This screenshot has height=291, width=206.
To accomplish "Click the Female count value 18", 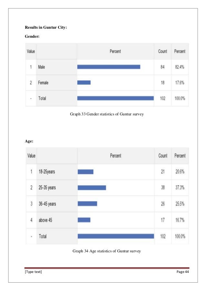I will (162, 83).
